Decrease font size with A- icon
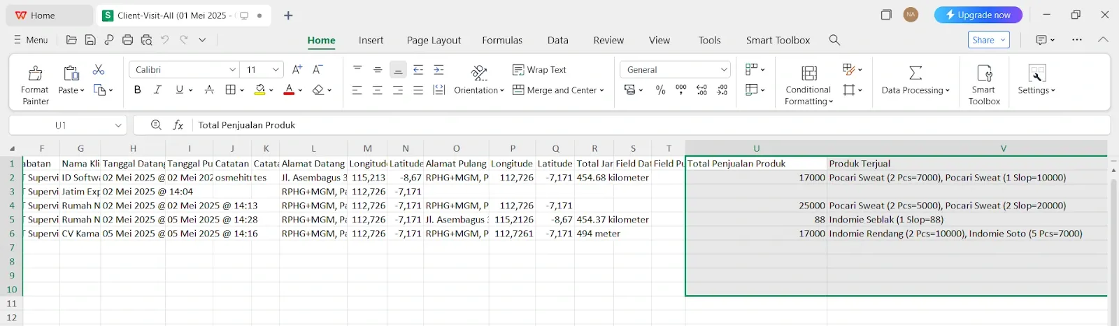Image resolution: width=1119 pixels, height=326 pixels. pyautogui.click(x=318, y=69)
